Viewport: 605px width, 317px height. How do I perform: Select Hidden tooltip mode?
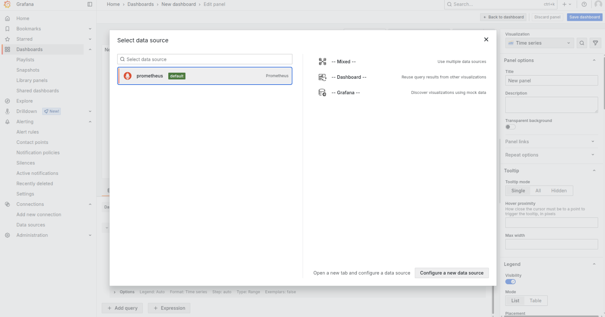point(559,191)
